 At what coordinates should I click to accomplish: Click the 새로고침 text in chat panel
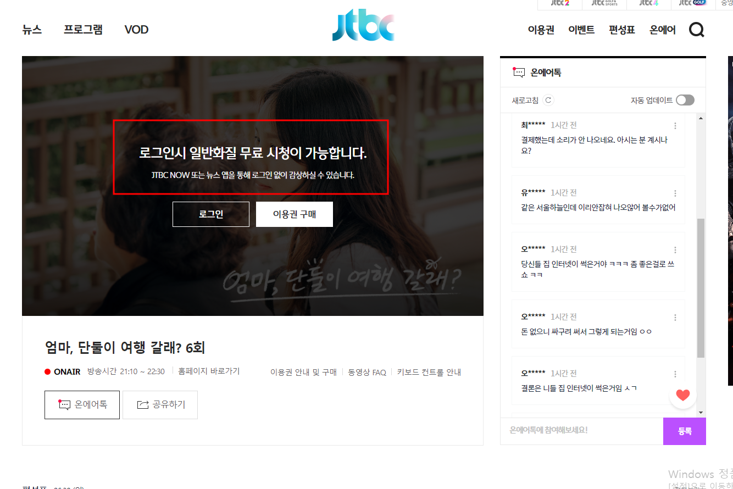tap(525, 100)
